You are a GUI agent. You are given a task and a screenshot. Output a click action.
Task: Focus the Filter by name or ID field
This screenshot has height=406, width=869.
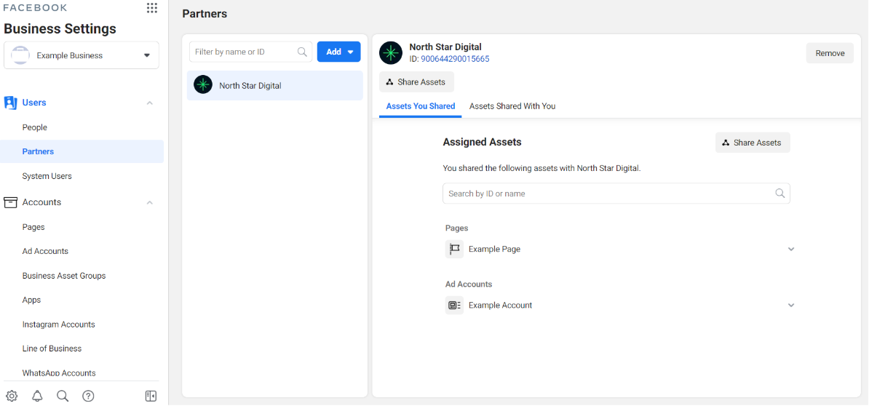[250, 52]
